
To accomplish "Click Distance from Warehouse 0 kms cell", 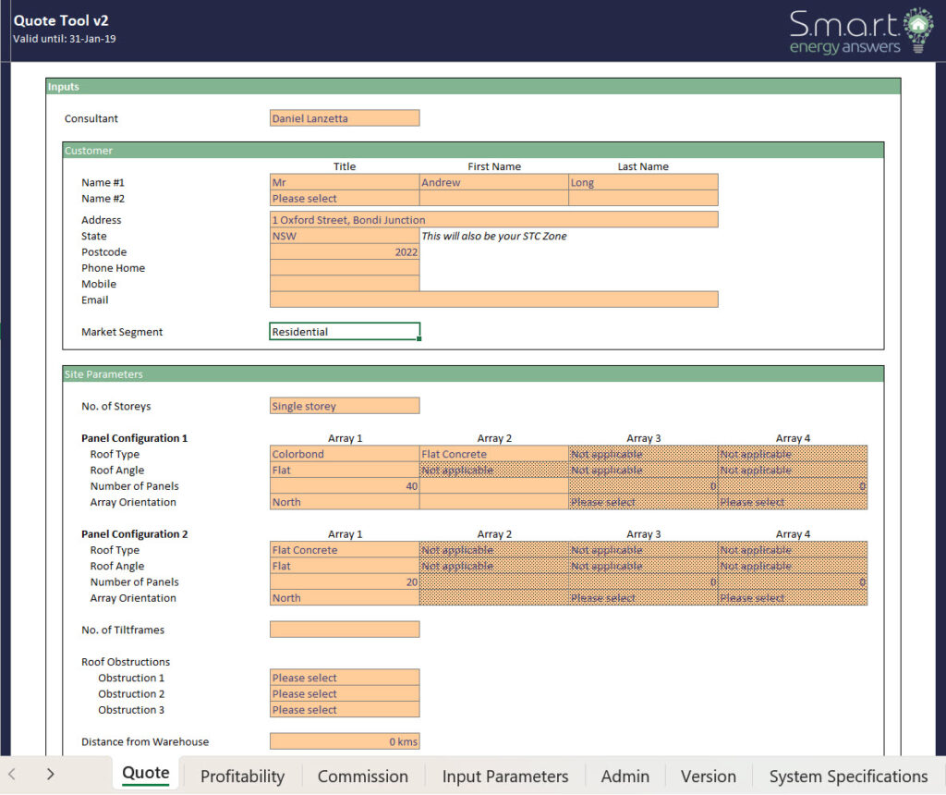I will coord(345,742).
